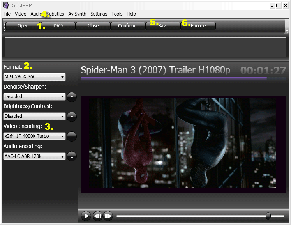Edit Brightness/Contrast preset with E button
This screenshot has width=291, height=225.
point(72,117)
